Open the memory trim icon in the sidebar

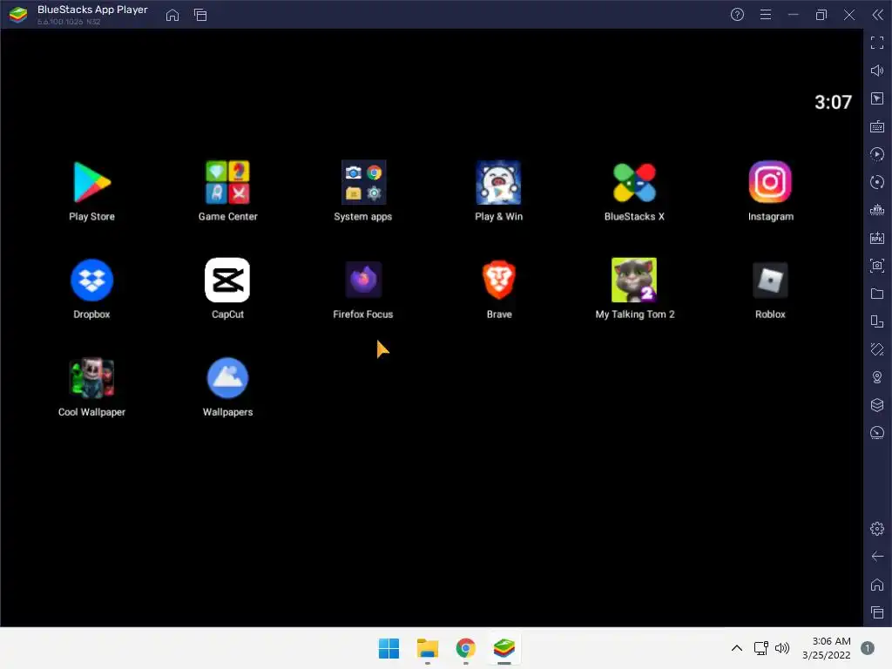pos(877,210)
